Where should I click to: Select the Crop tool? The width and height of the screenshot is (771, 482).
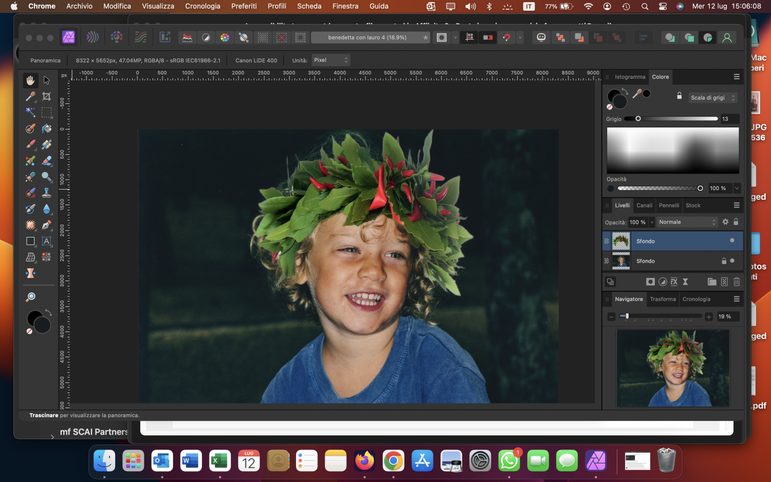[47, 96]
